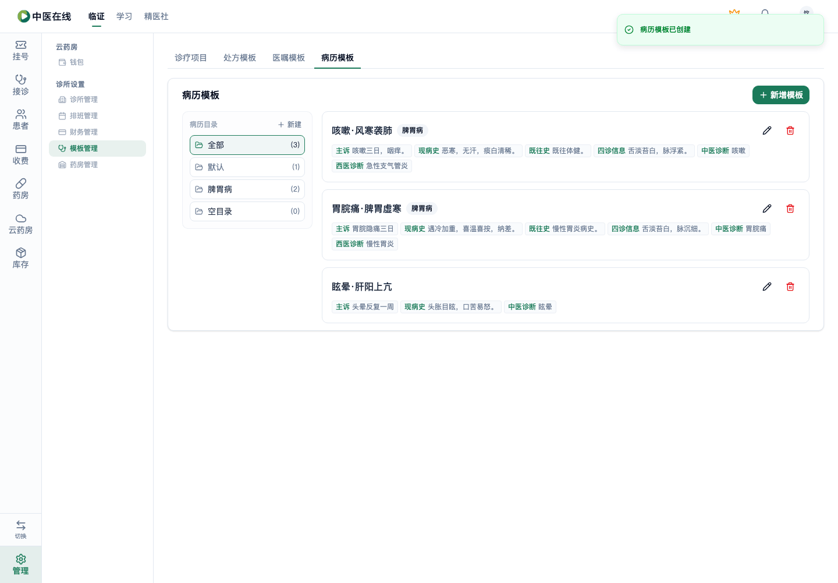Viewport: 838px width, 583px height.
Task: Select the 脾胃病 directory folder
Action: tap(247, 189)
